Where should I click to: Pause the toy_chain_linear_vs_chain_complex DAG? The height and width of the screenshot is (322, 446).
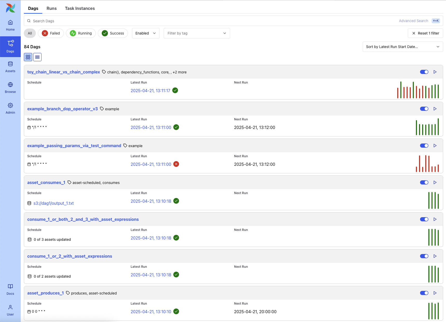pyautogui.click(x=424, y=72)
